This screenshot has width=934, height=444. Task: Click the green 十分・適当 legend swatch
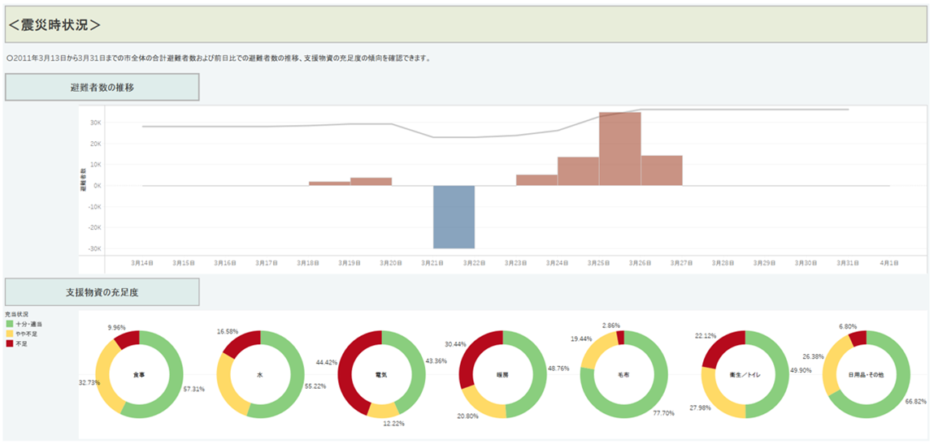tap(10, 324)
